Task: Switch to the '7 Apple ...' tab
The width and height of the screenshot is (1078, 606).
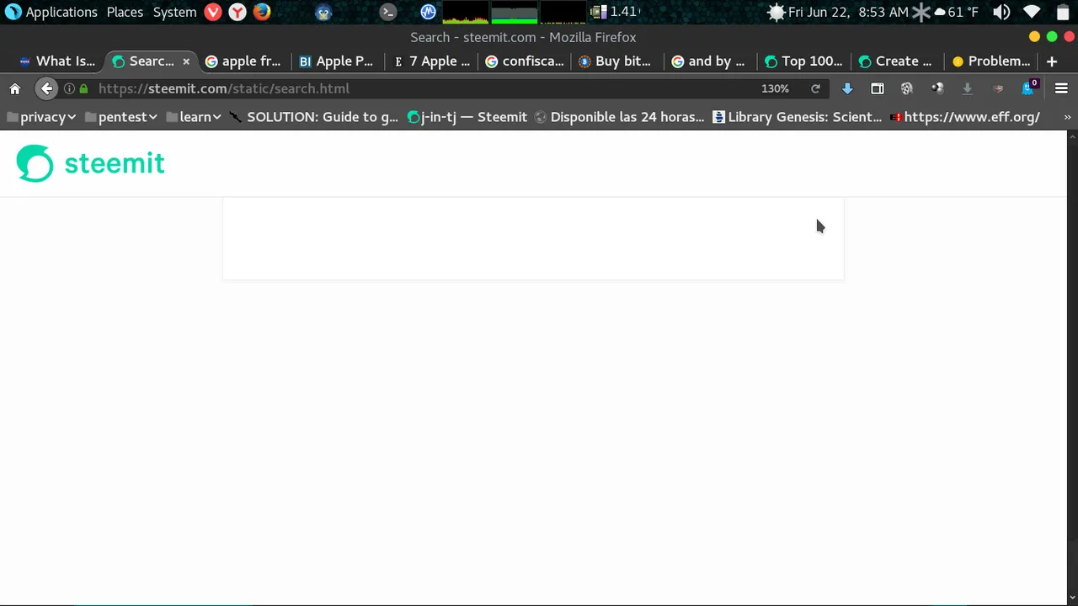Action: coord(432,61)
